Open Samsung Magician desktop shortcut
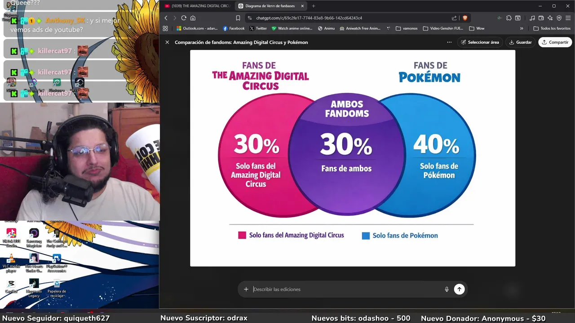Screen dimensions: 575x323 pyautogui.click(x=34, y=238)
